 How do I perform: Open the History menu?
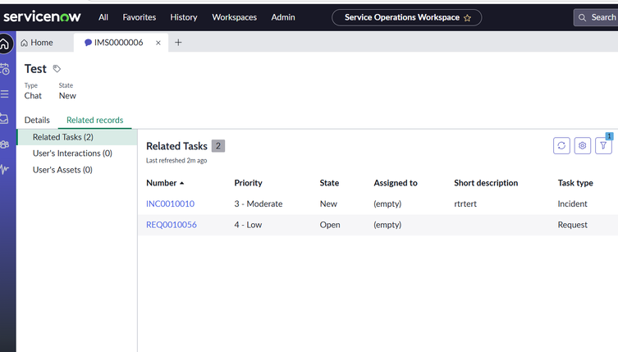(x=184, y=17)
